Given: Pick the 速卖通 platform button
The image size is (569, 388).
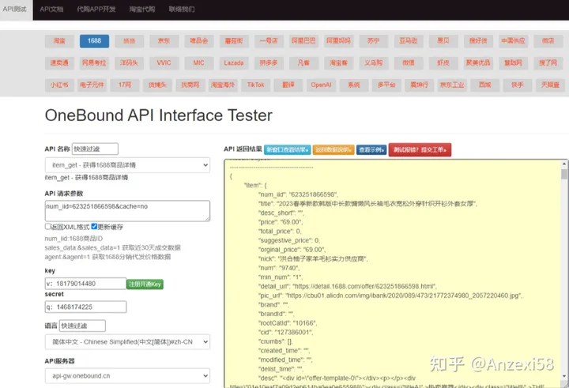Looking at the screenshot, I should coord(59,62).
